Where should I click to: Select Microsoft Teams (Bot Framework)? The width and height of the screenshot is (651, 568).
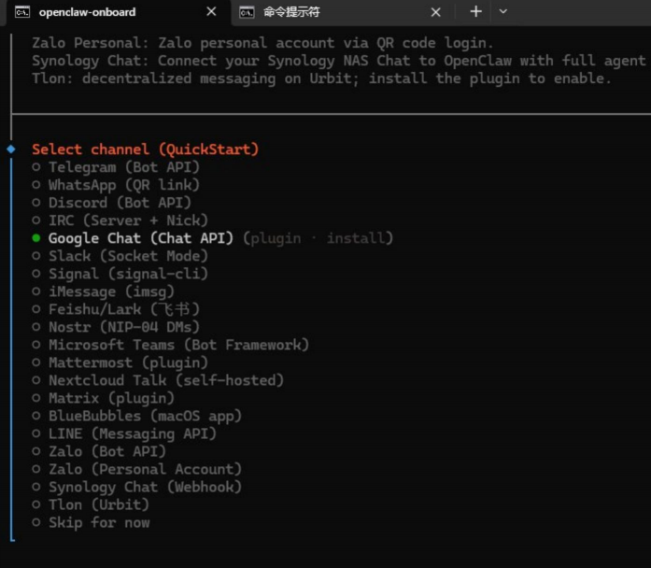tap(177, 345)
